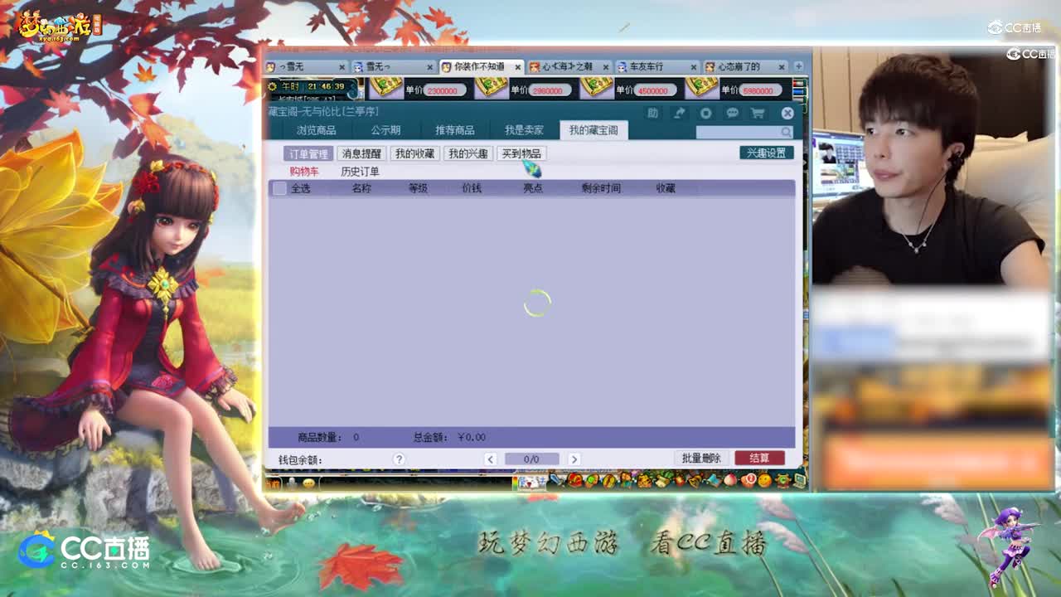This screenshot has height=597, width=1061.
Task: Switch to 我是卖家 tab
Action: coord(524,130)
